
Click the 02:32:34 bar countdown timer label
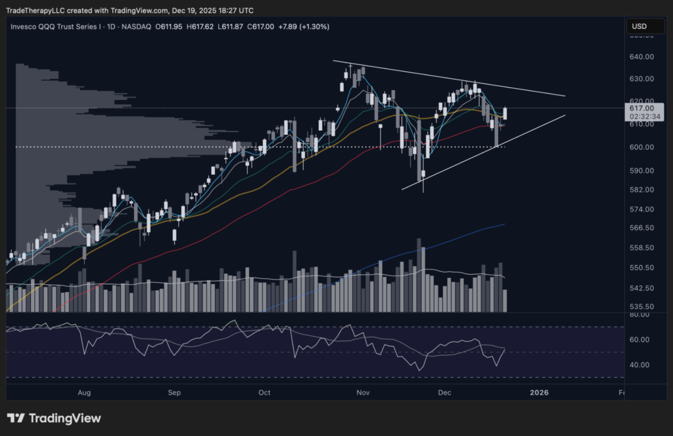point(641,116)
